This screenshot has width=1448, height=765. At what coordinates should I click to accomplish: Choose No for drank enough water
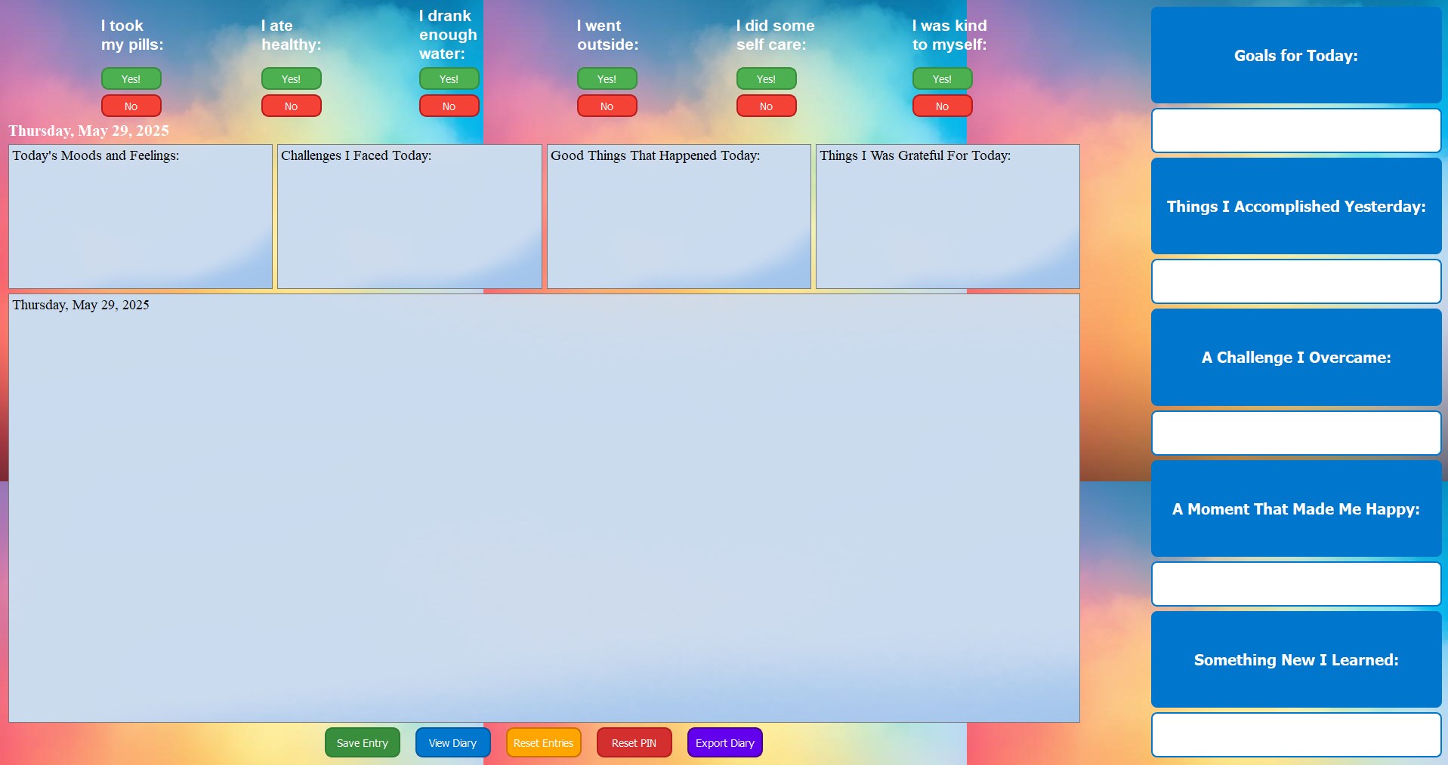point(449,106)
